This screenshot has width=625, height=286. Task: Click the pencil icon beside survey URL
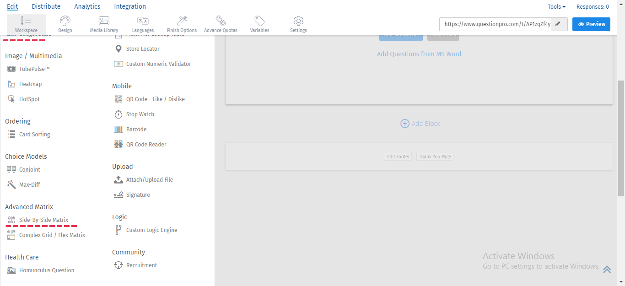(x=558, y=24)
